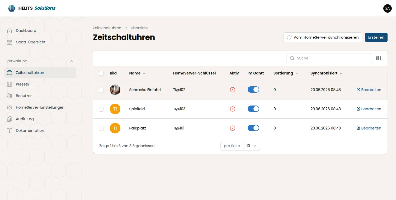The width and height of the screenshot is (396, 200).
Task: Open the pro Seite rows dropdown
Action: click(x=251, y=146)
